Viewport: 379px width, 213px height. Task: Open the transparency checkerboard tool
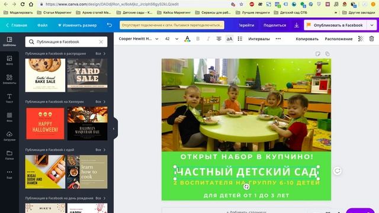pyautogui.click(x=361, y=38)
